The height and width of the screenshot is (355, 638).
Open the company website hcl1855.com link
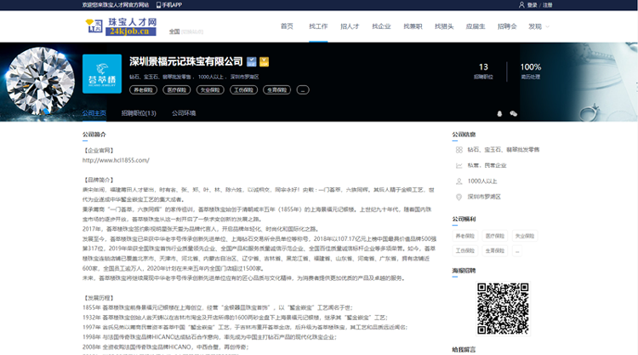pyautogui.click(x=116, y=160)
